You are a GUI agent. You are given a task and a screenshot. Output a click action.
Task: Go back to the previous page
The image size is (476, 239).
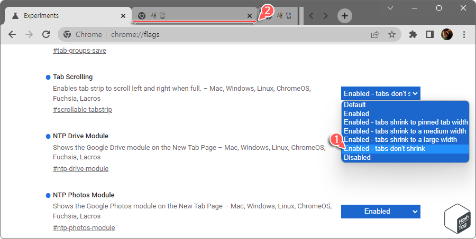(x=12, y=34)
